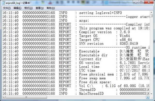The width and height of the screenshot is (155, 101).
Task: Open the 帮助(H) menu
Action: (51, 8)
